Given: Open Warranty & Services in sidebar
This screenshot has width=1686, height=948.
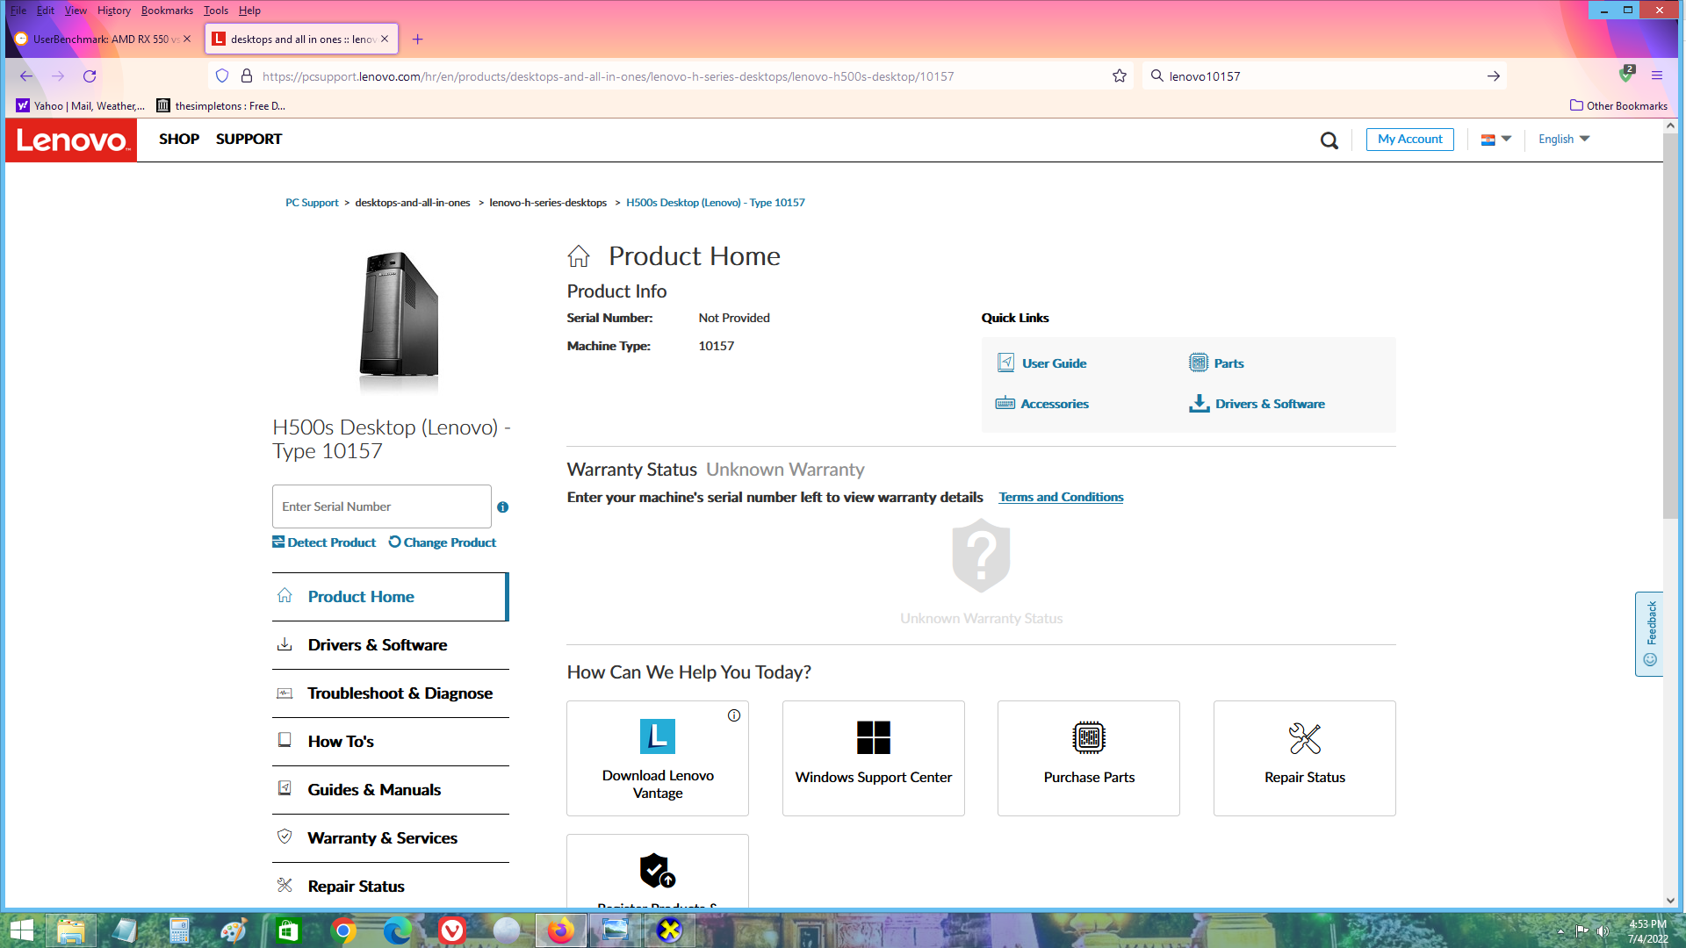Looking at the screenshot, I should (391, 839).
